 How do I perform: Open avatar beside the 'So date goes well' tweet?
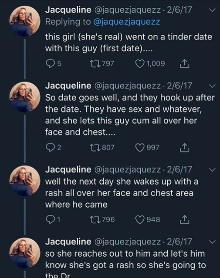pos(25,97)
